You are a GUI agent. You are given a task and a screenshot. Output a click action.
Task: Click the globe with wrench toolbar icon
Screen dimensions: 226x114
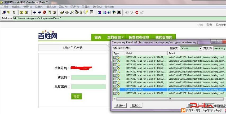pos(114,12)
